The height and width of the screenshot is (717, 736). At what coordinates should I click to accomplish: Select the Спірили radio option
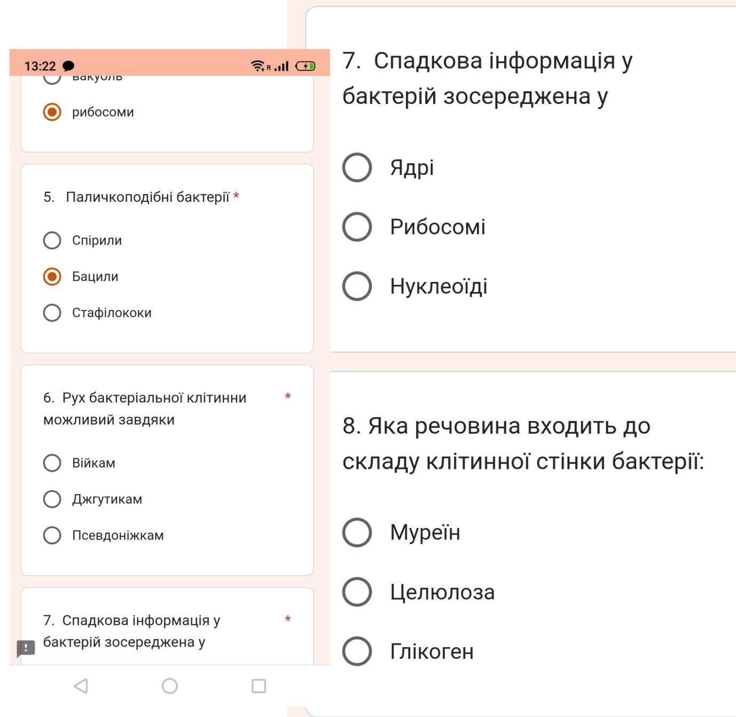tap(52, 240)
